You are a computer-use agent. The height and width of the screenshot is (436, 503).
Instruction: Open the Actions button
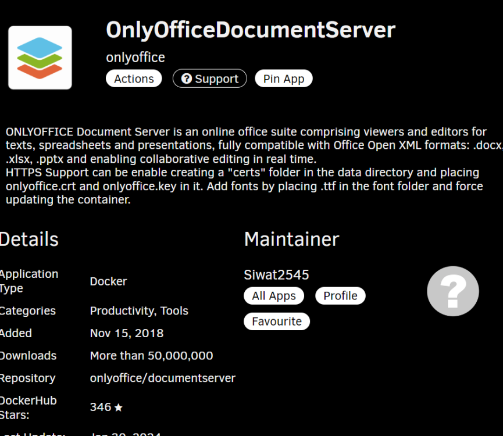(134, 78)
